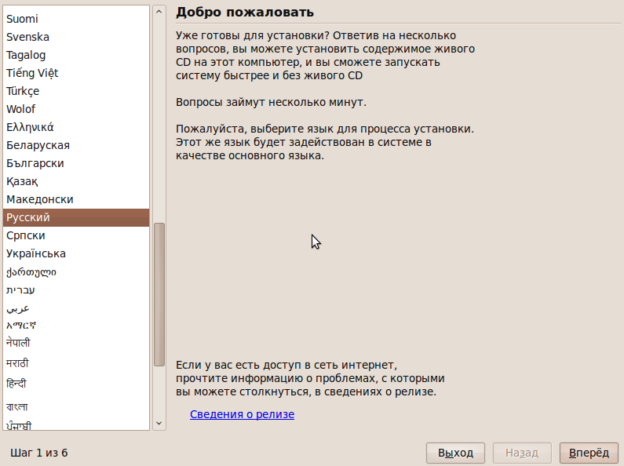The width and height of the screenshot is (624, 466).
Task: Select Amharic አማርኛ language
Action: [x=76, y=326]
